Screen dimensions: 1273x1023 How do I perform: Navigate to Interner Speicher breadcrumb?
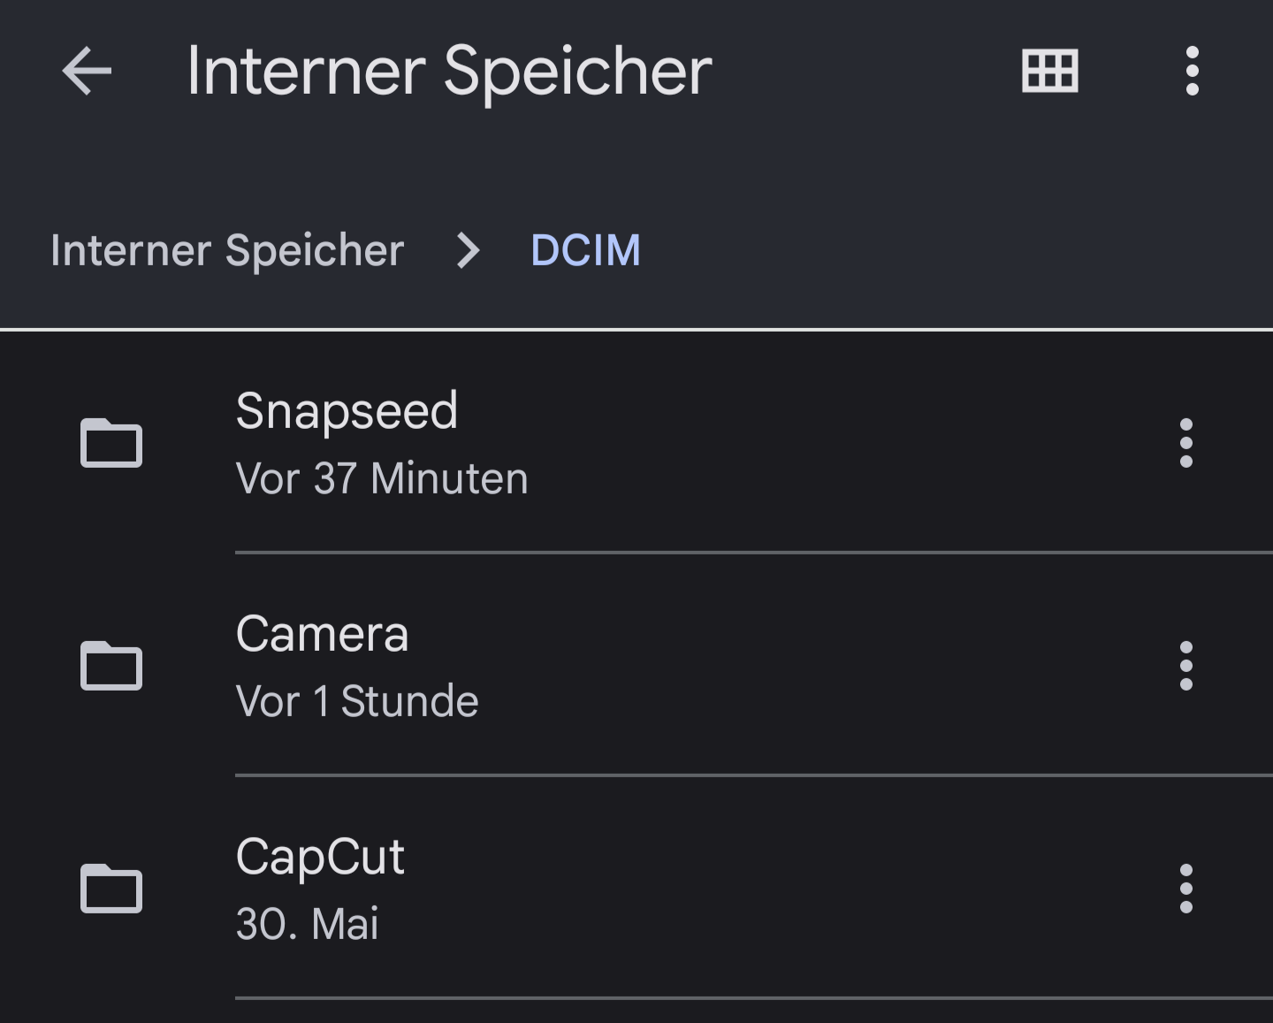coord(227,250)
